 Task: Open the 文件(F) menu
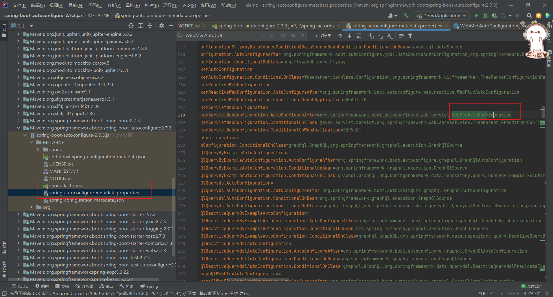[19, 5]
